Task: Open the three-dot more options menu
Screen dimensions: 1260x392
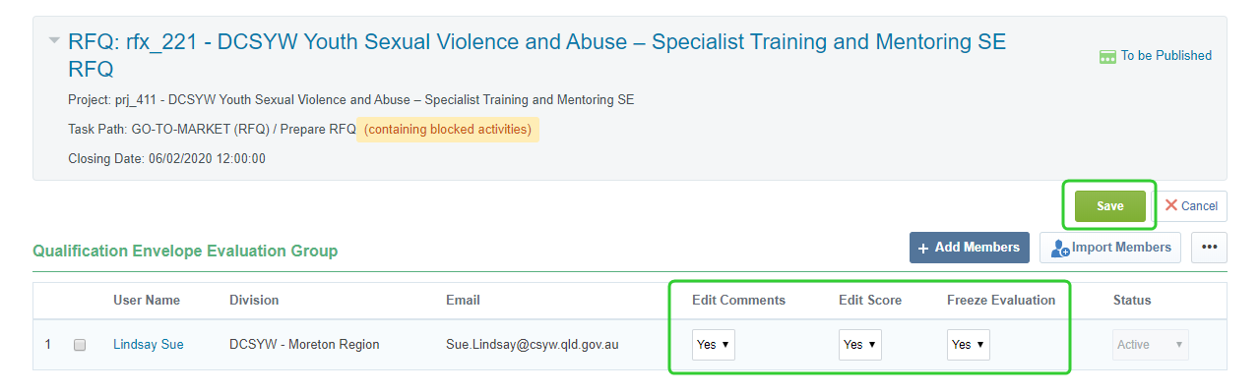Action: coord(1210,248)
